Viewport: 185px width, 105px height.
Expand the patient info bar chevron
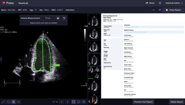point(153,10)
